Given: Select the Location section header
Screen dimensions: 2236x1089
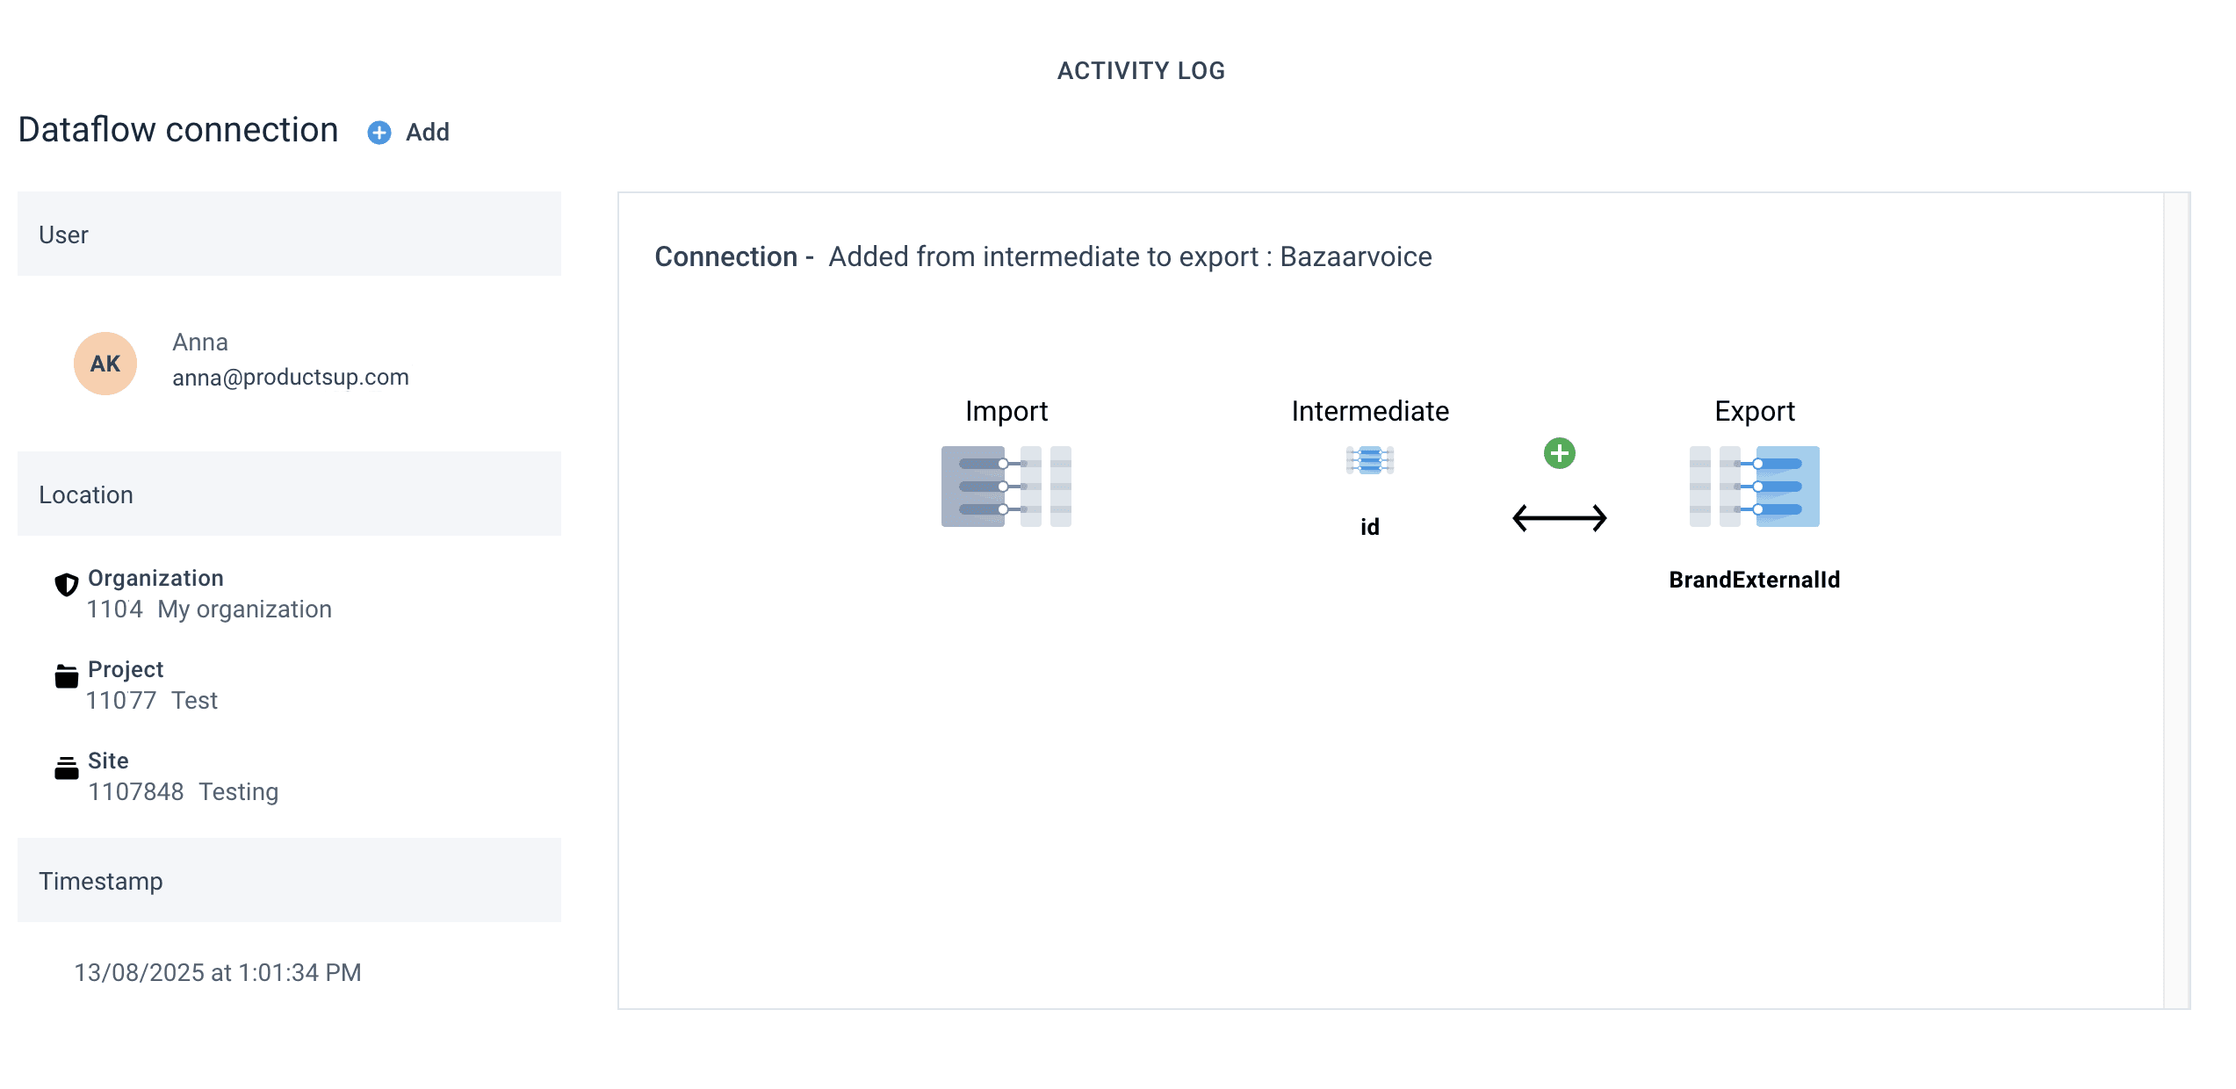Looking at the screenshot, I should 289,494.
